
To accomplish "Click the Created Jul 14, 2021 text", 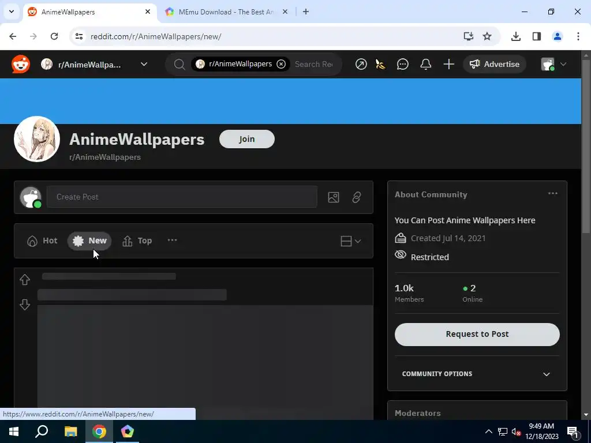I will pos(448,238).
